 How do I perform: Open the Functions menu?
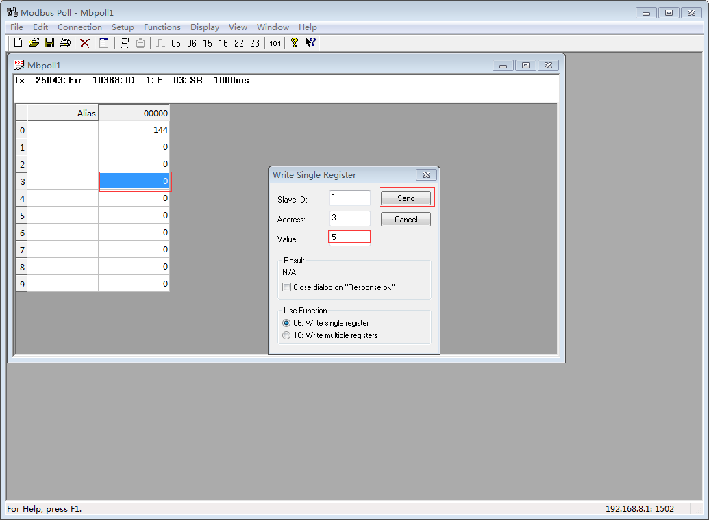coord(162,27)
